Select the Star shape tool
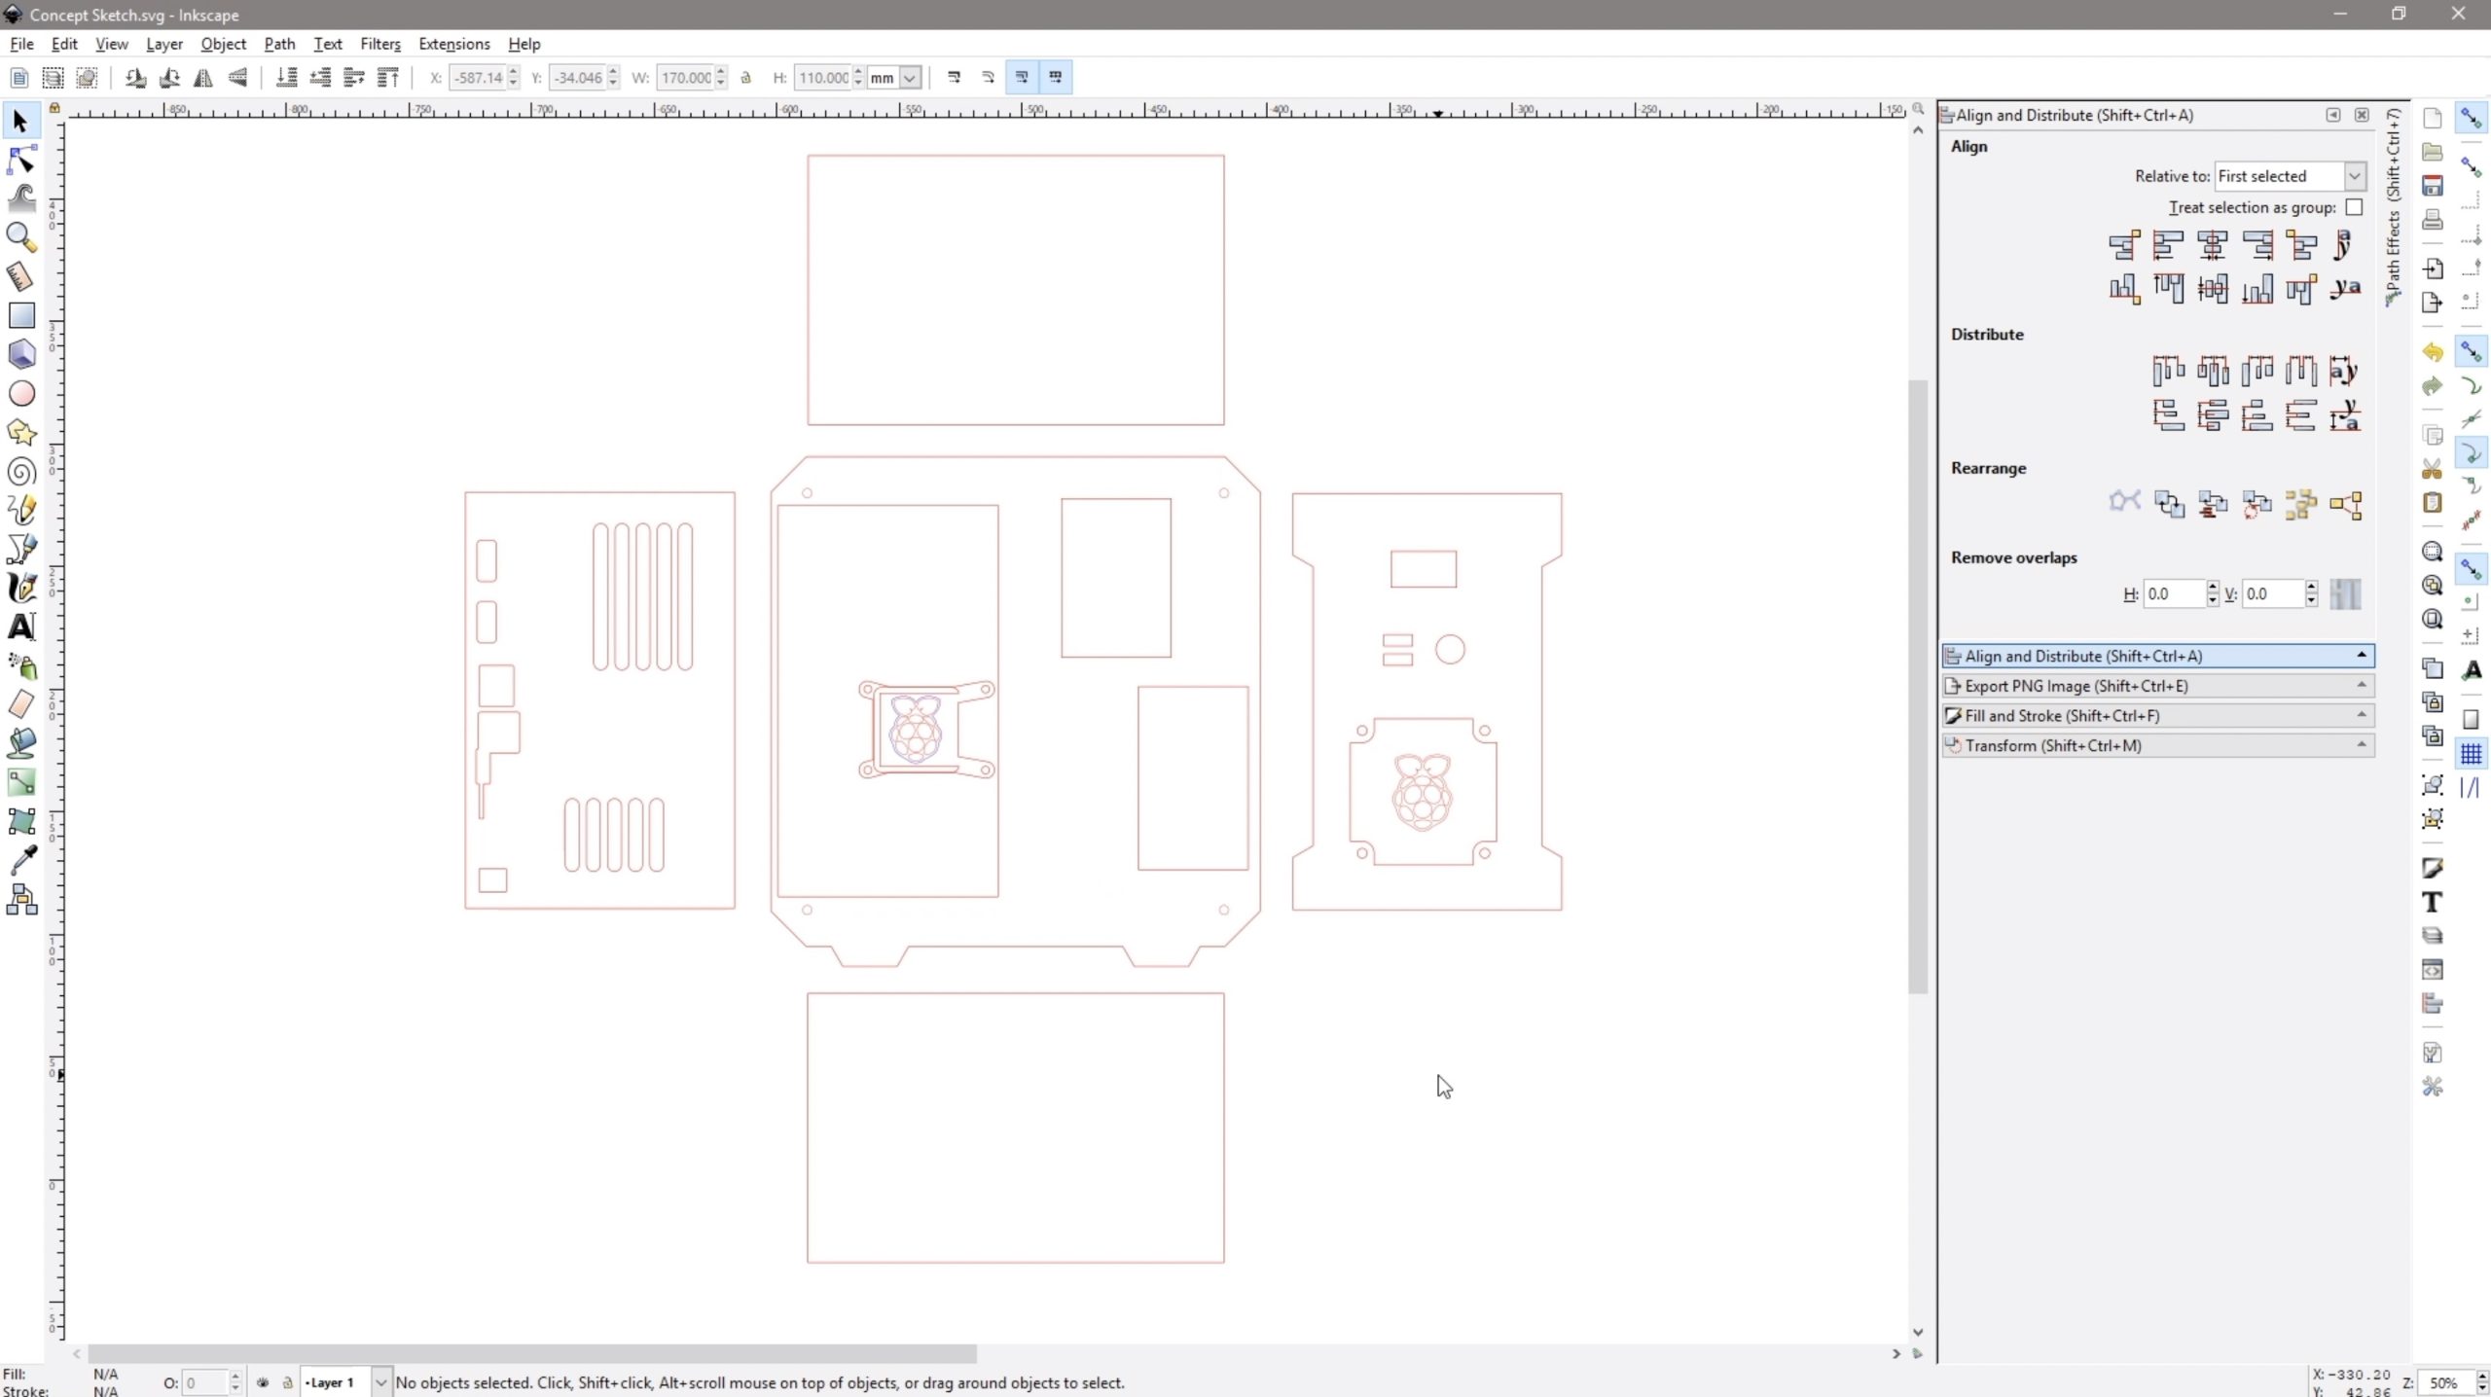 pyautogui.click(x=21, y=432)
